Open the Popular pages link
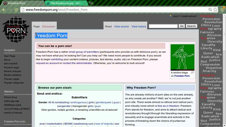This screenshot has height=127, width=226. (12, 79)
